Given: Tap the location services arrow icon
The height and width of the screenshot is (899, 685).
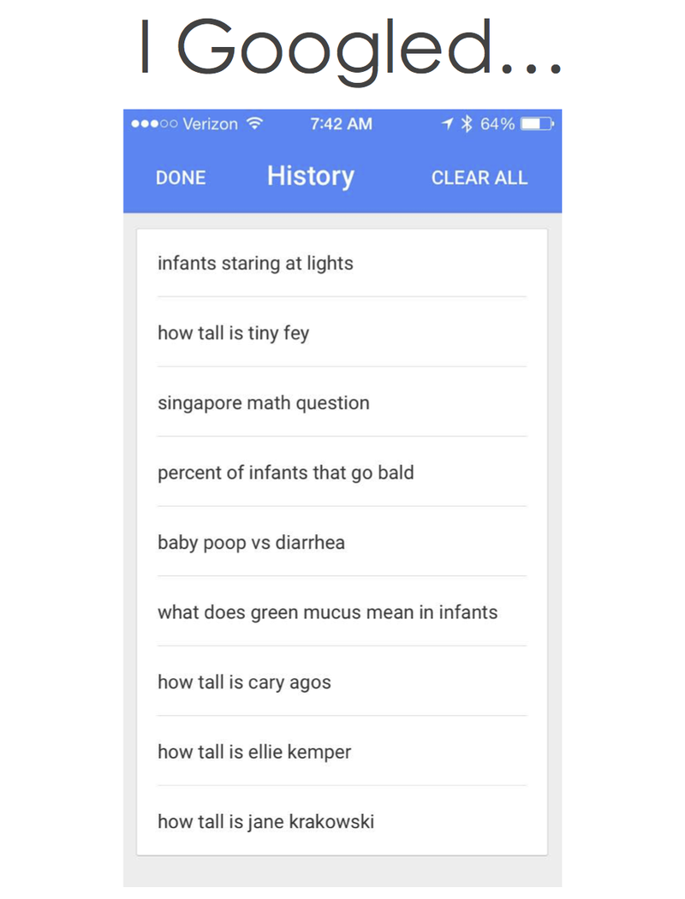Looking at the screenshot, I should click(447, 124).
